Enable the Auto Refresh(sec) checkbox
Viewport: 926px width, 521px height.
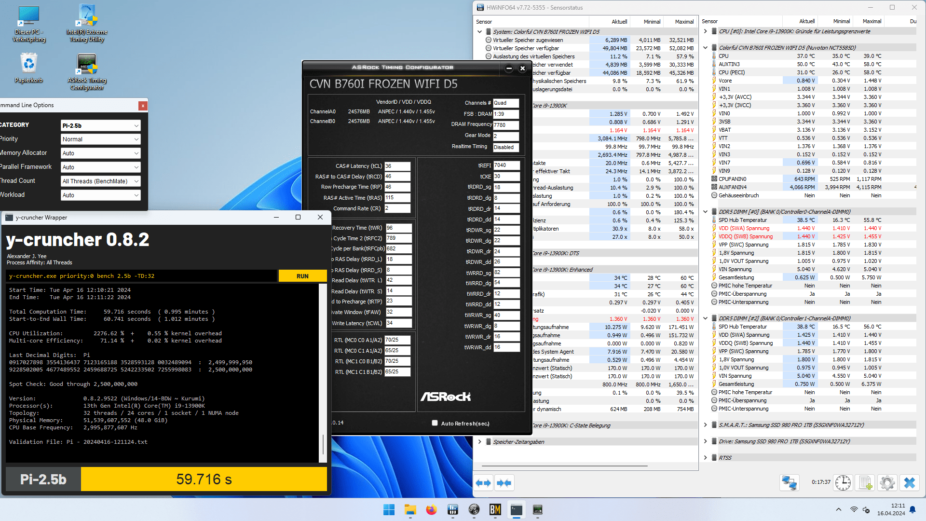435,423
